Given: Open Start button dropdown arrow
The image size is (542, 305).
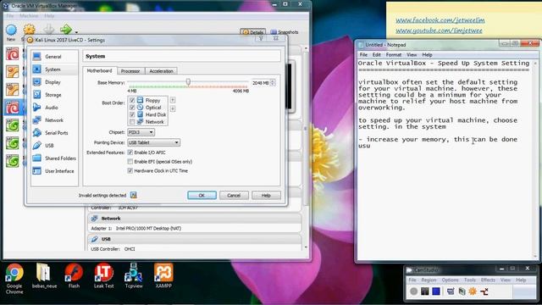Looking at the screenshot, I should (76, 32).
